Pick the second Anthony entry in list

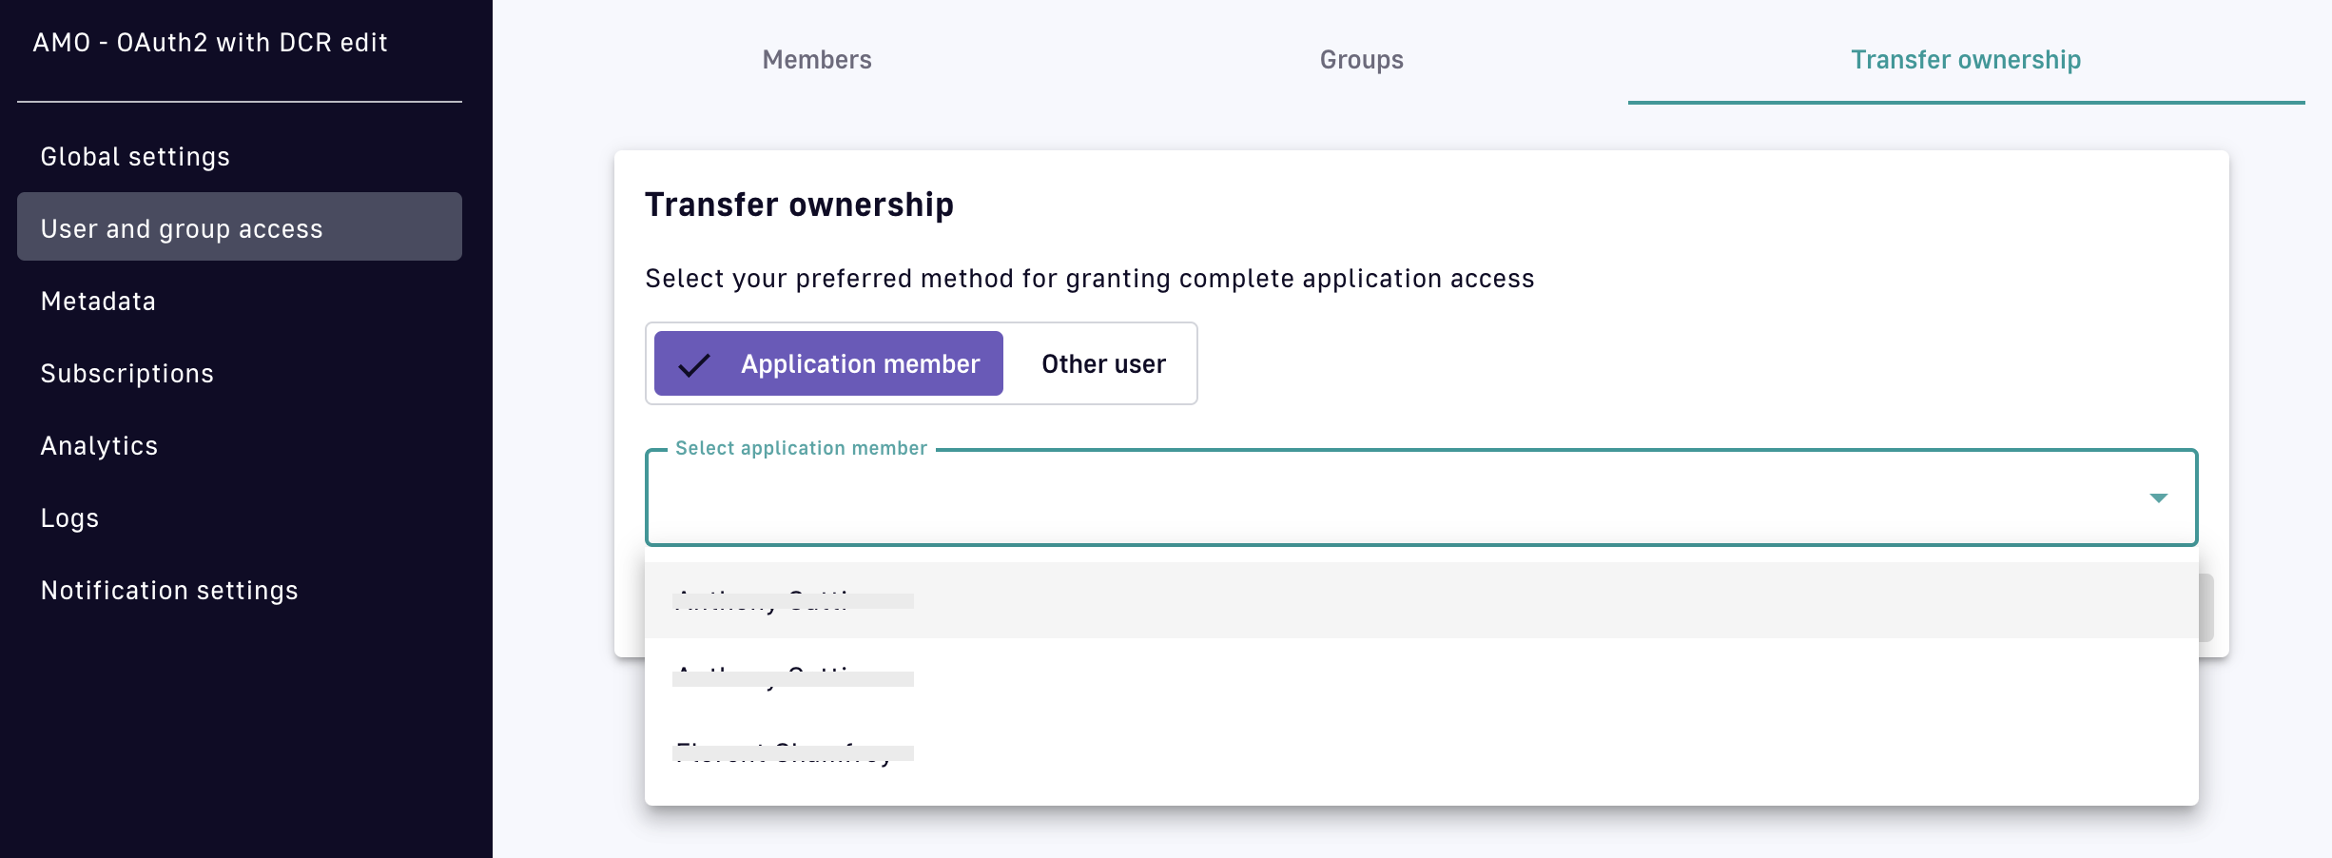(x=1421, y=677)
